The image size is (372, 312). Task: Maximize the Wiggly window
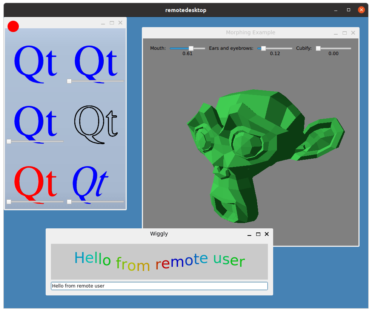pos(258,234)
